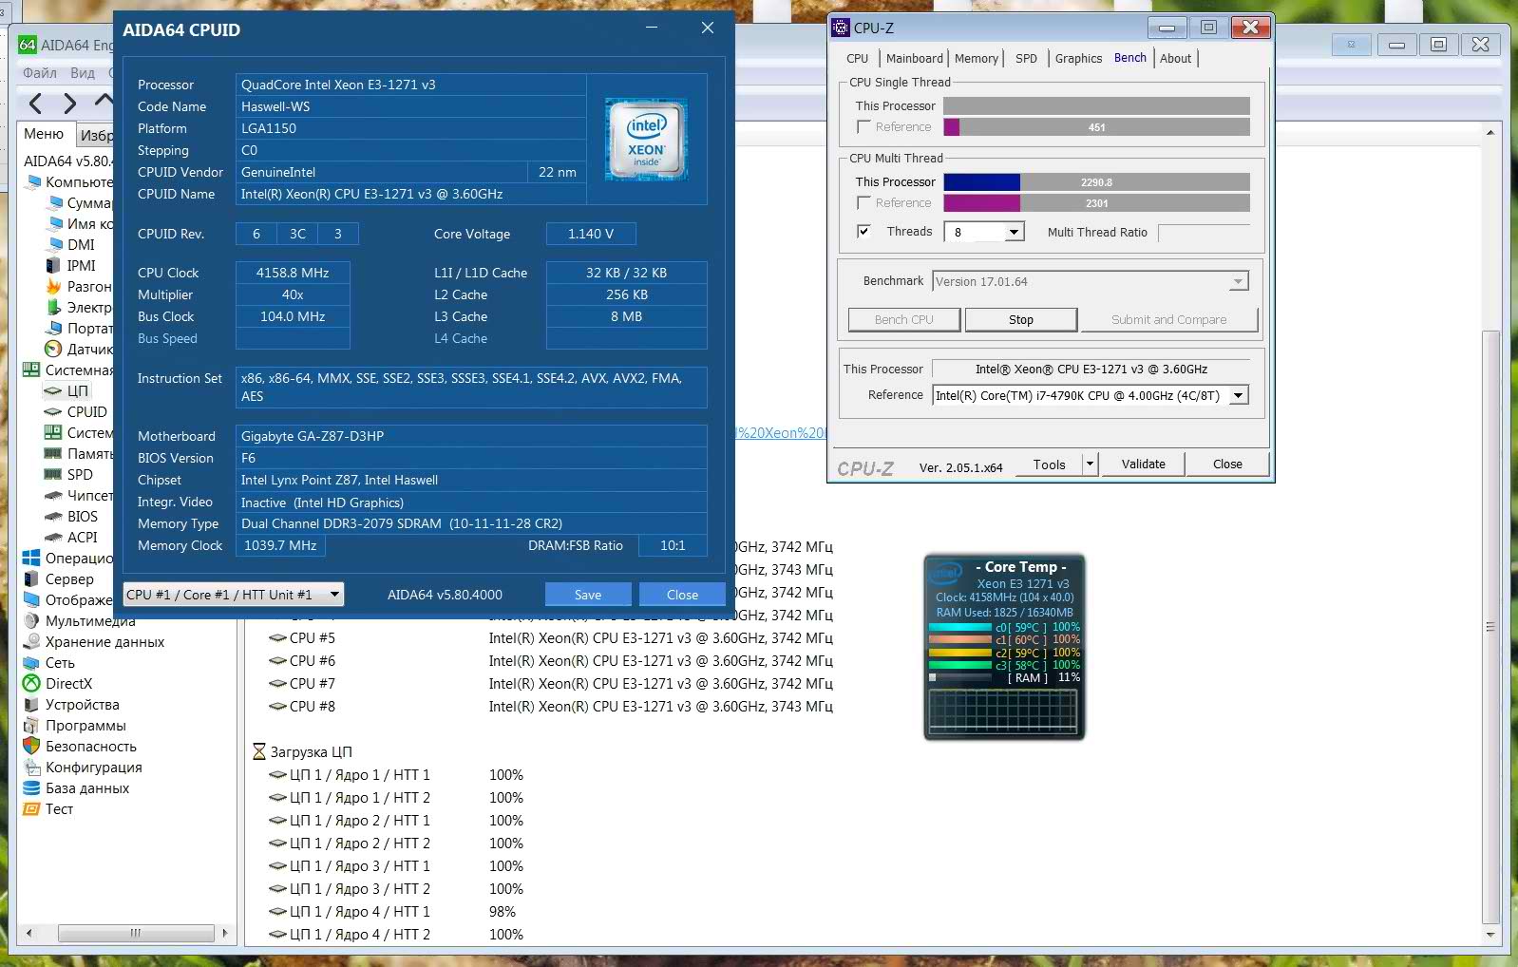
Task: Click the Up arrow in AIDA64 toolbar
Action: pyautogui.click(x=104, y=100)
